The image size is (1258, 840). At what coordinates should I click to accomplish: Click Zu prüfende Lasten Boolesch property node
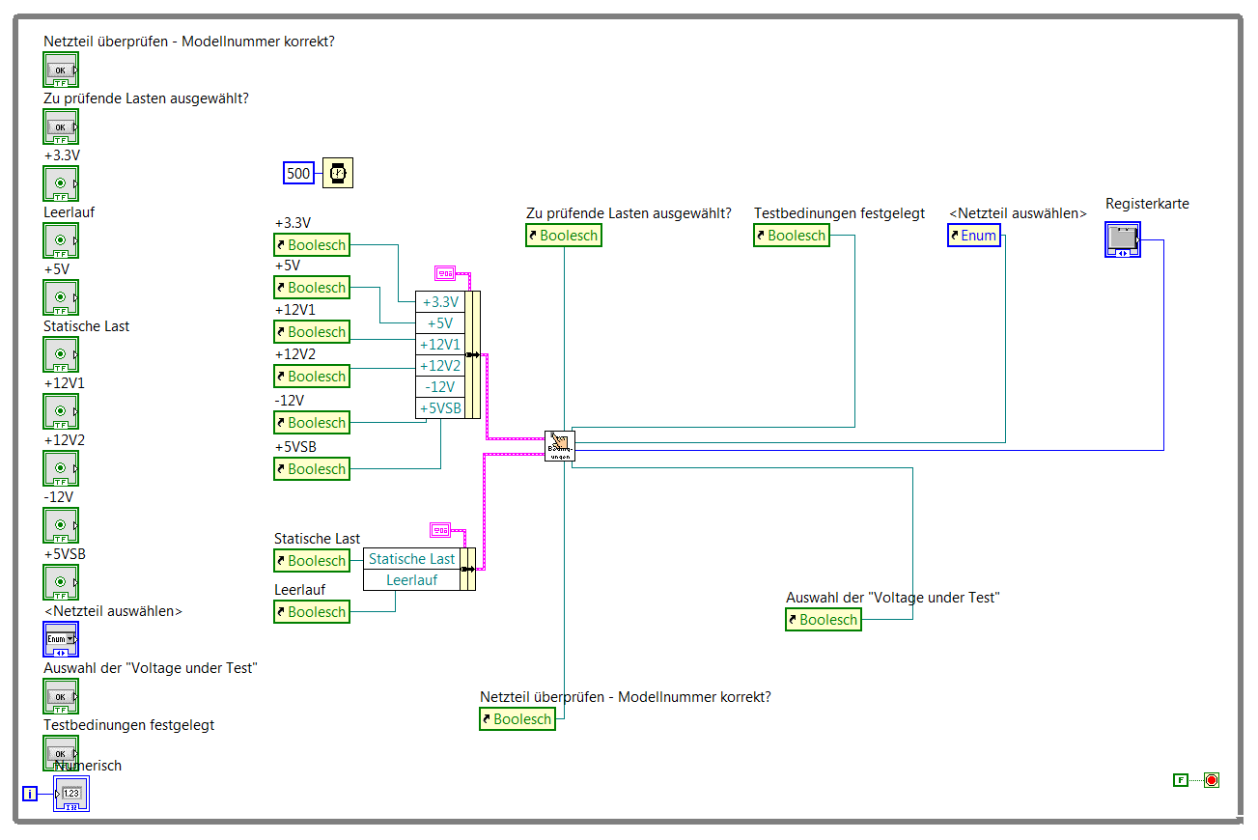pyautogui.click(x=564, y=236)
